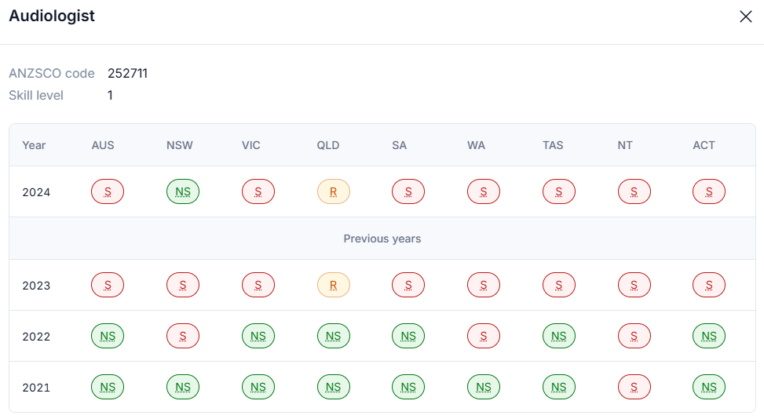764x419 pixels.
Task: Click the ANZSCO code value 252711
Action: 127,74
